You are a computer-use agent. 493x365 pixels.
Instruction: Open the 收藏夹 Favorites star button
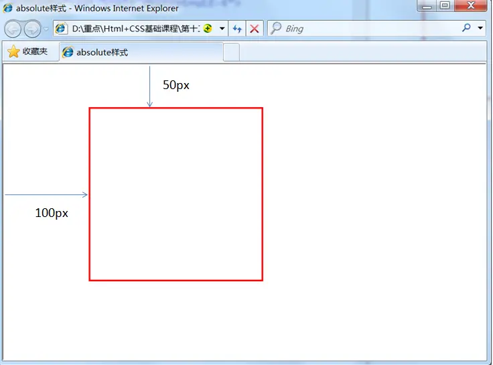27,52
